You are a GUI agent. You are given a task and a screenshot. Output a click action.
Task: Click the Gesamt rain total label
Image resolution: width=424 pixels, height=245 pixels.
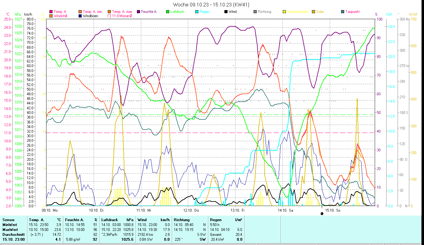click(x=216, y=234)
